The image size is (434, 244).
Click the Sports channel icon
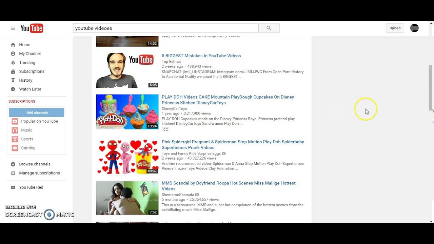[15, 139]
